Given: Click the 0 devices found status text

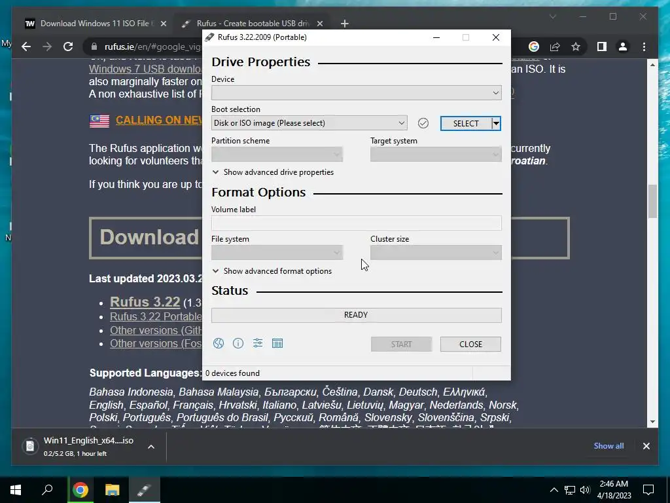Looking at the screenshot, I should (x=232, y=373).
